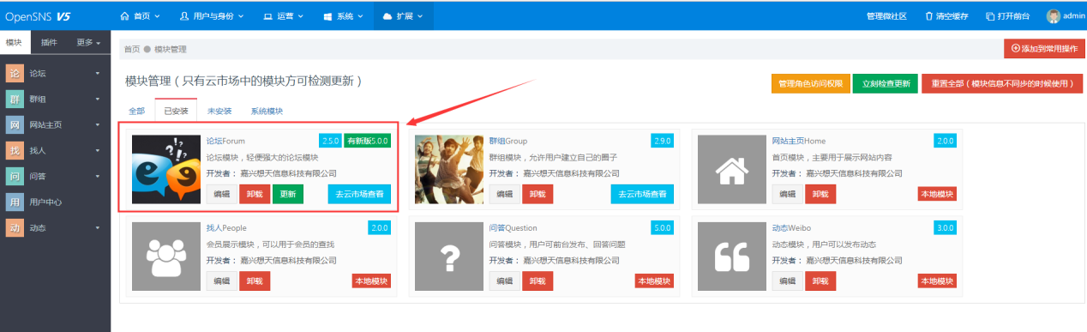
Task: Click the 问 Q&A sidebar icon
Action: 15,177
